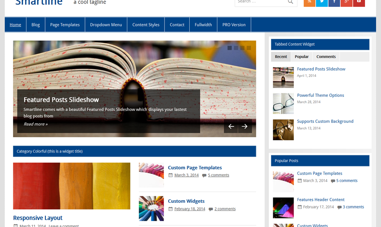Open the YouTube social icon
Viewport: 381px width, 227px height.
coord(359,3)
